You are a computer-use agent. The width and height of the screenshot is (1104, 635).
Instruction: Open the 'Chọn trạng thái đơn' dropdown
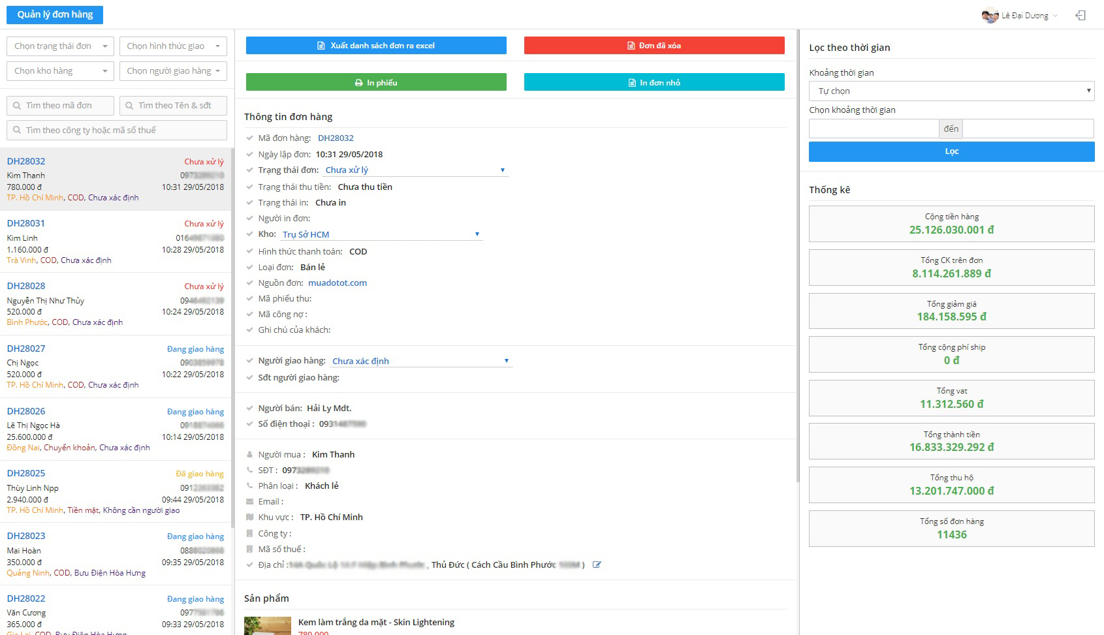tap(61, 46)
